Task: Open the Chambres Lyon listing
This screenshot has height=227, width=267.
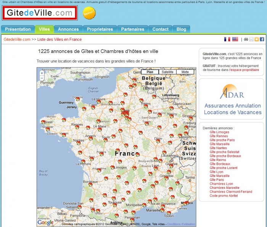Action: (x=221, y=184)
